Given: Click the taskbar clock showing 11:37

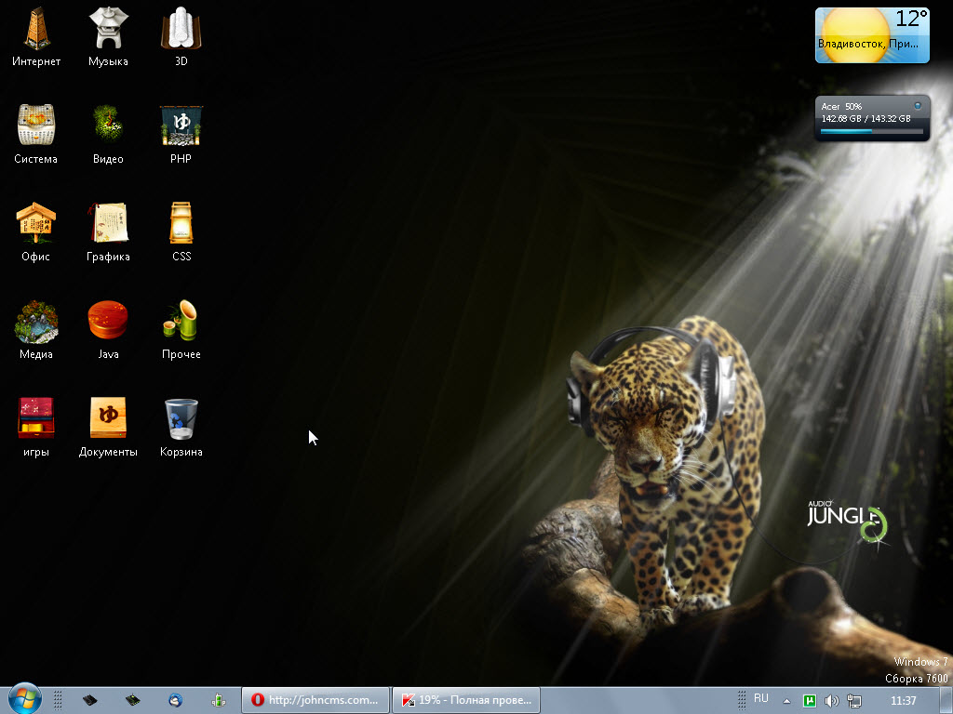Looking at the screenshot, I should [x=903, y=700].
